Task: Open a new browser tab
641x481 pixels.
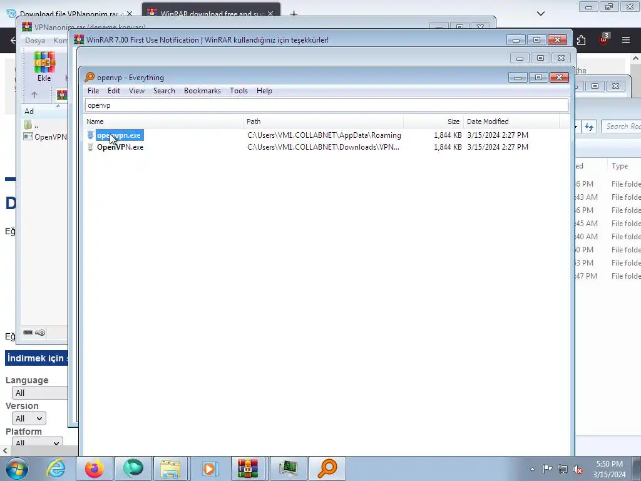Action: point(294,14)
